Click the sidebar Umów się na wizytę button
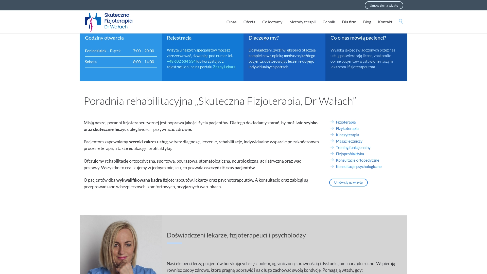The width and height of the screenshot is (487, 274). 348,182
